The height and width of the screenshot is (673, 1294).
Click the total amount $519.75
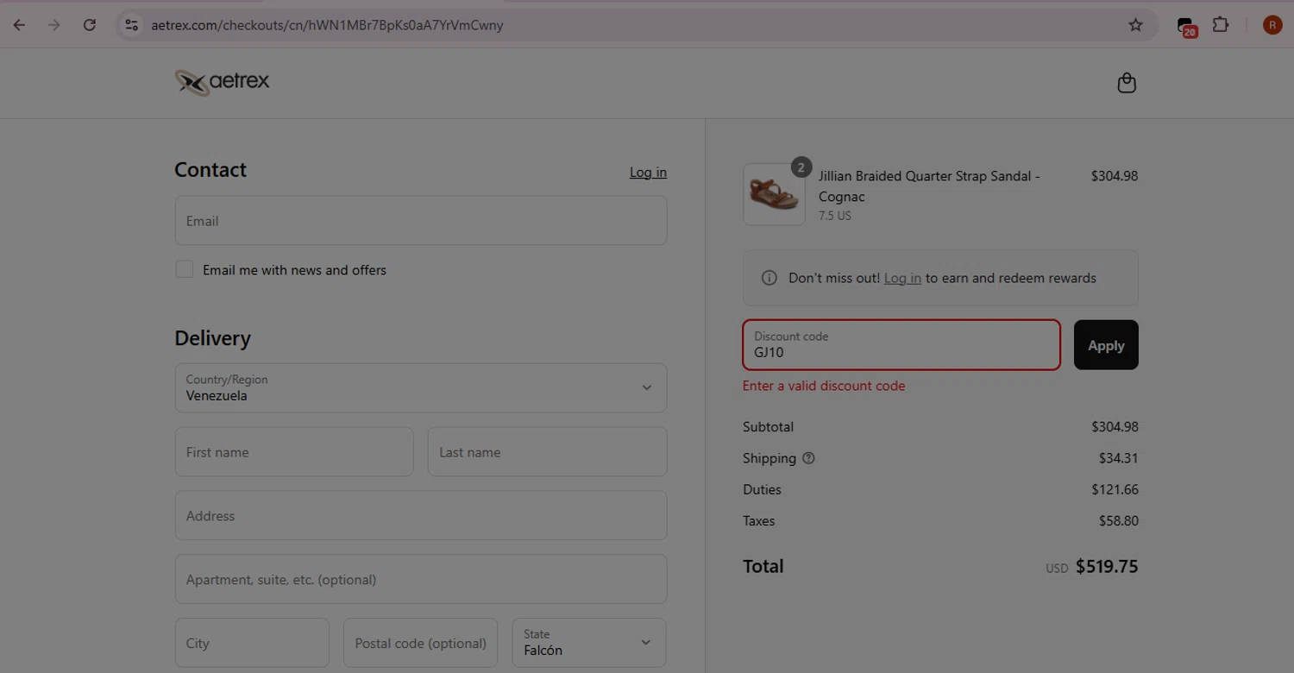tap(1107, 567)
